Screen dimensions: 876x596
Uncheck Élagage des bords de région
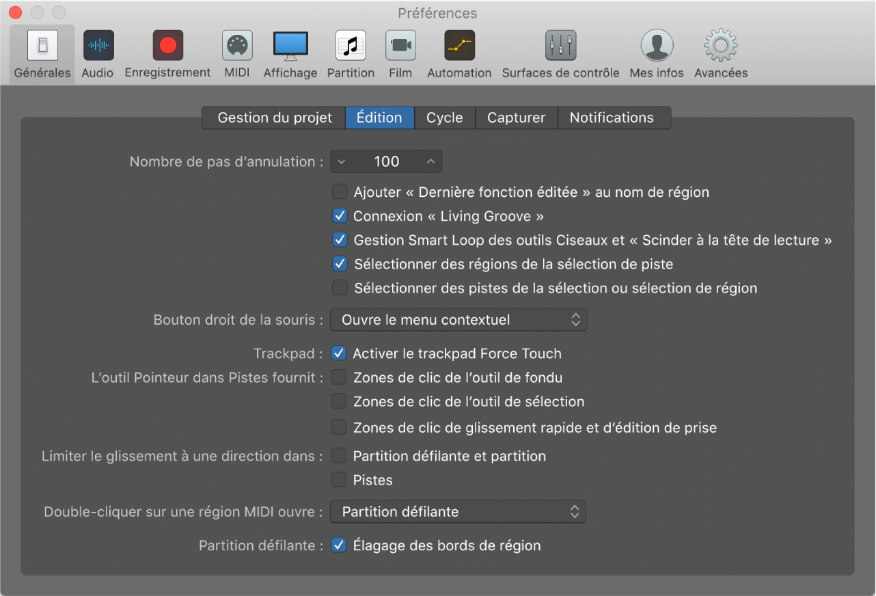[339, 545]
